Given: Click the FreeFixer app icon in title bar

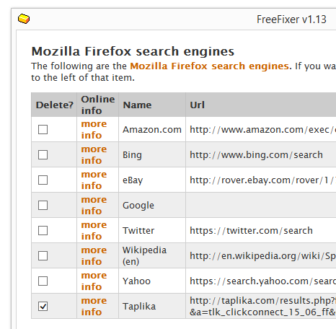Looking at the screenshot, I should [24, 19].
